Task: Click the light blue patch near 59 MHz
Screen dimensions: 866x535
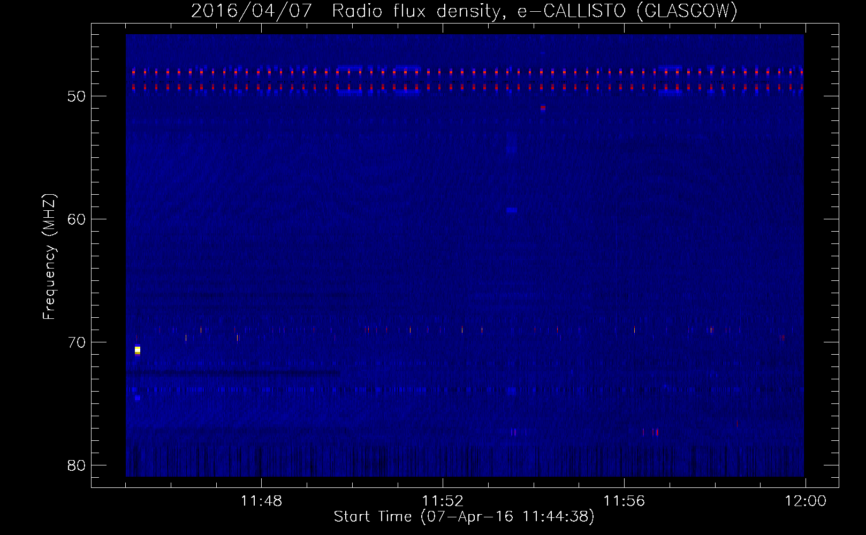Action: (x=512, y=210)
